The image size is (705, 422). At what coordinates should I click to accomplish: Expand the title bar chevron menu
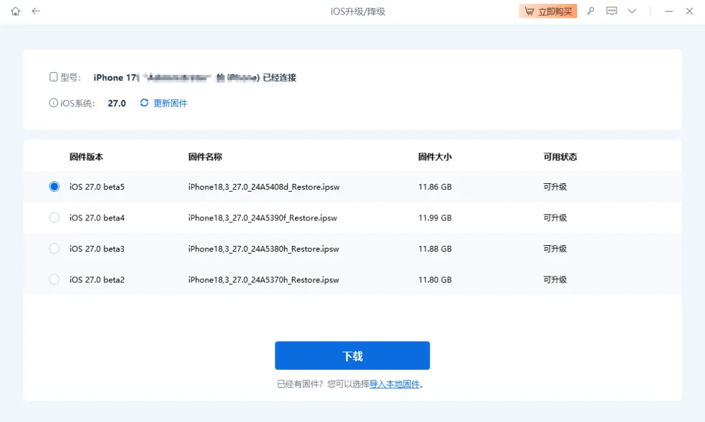coord(632,11)
